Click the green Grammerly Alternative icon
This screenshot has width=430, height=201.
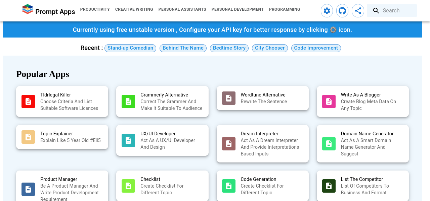[x=128, y=102]
